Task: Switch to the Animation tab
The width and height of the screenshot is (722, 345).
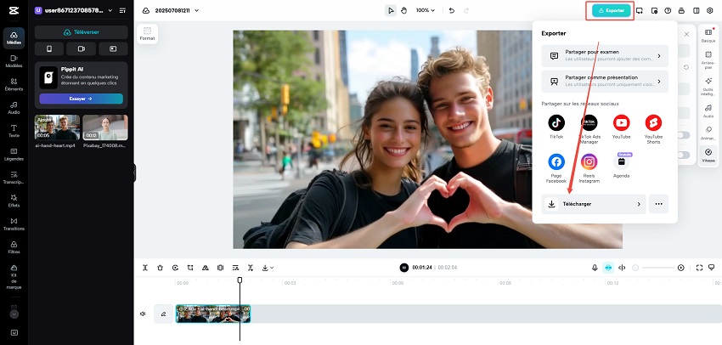Action: pyautogui.click(x=708, y=133)
